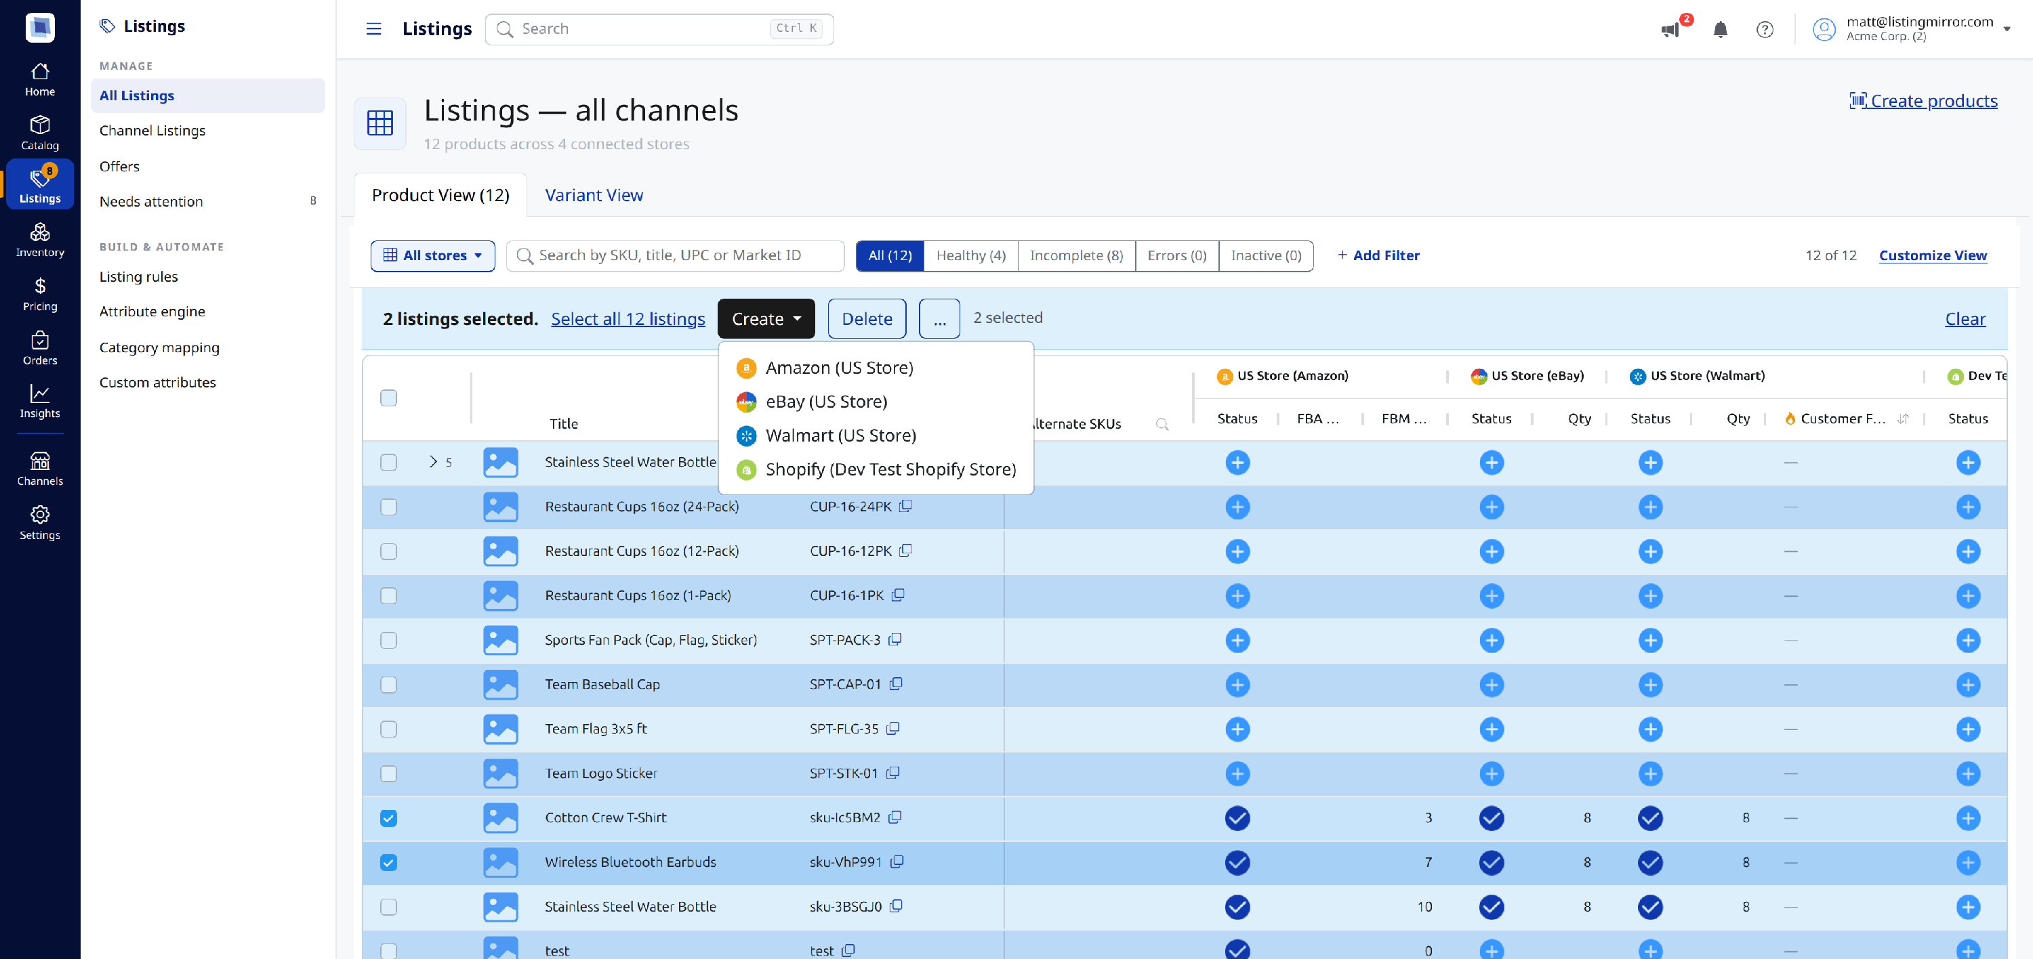
Task: Open Home in the sidebar
Action: [39, 80]
